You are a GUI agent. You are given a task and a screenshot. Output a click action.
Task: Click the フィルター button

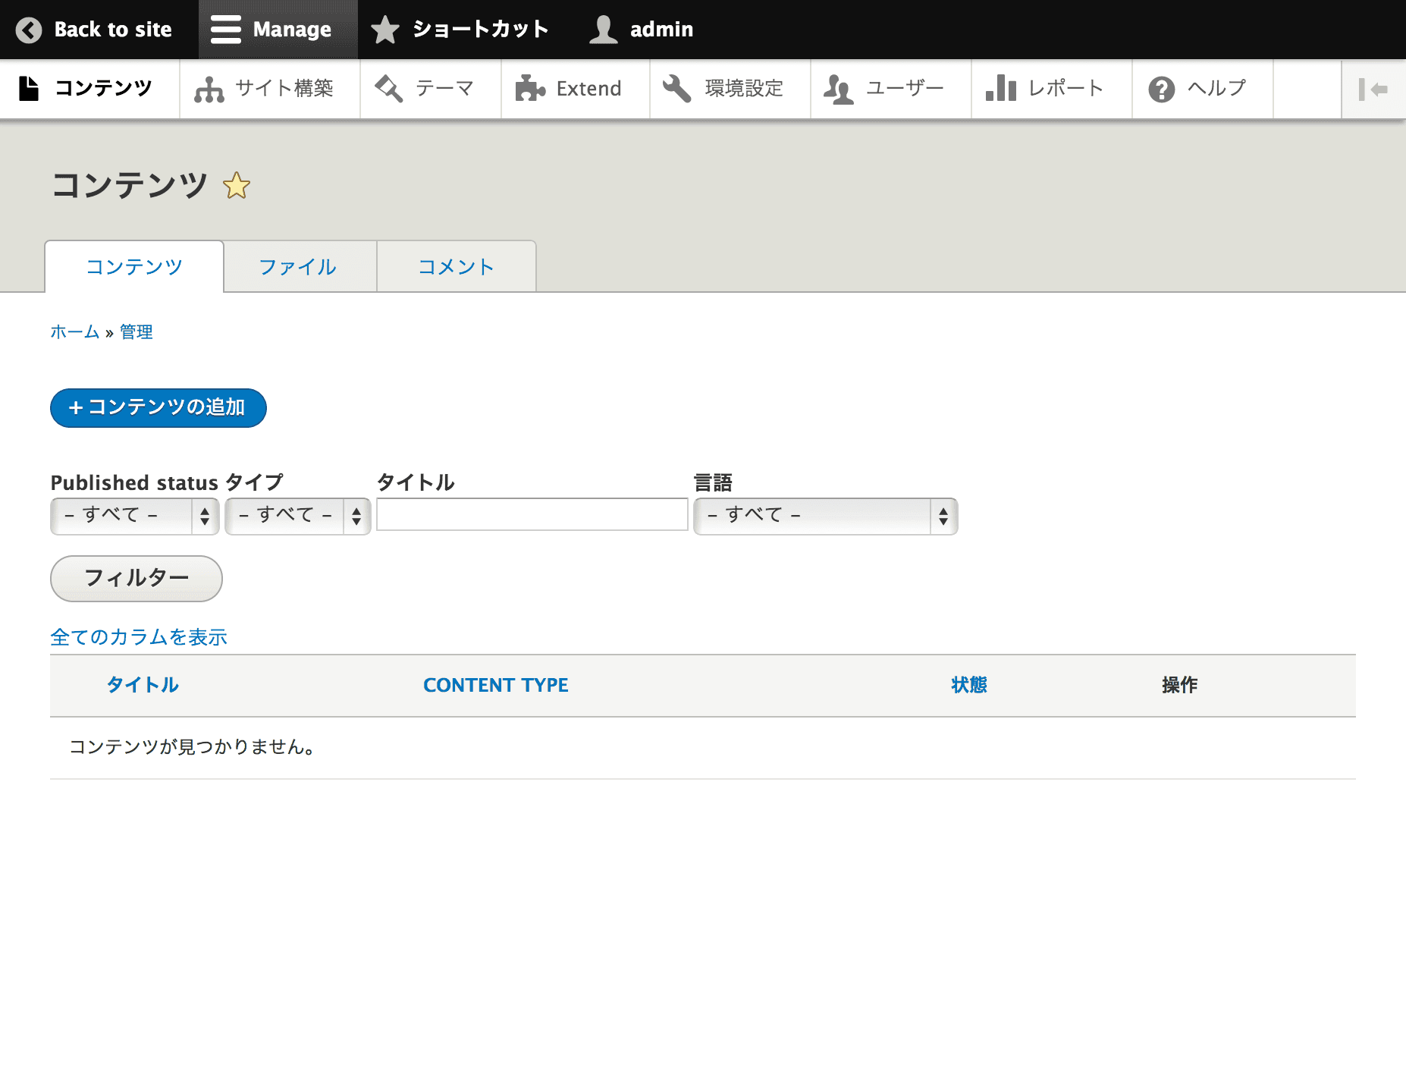(x=137, y=579)
